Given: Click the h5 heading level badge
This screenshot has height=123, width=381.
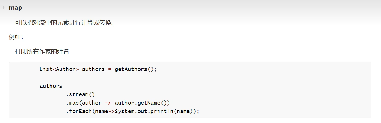Looking at the screenshot, I should (x=3, y=8).
